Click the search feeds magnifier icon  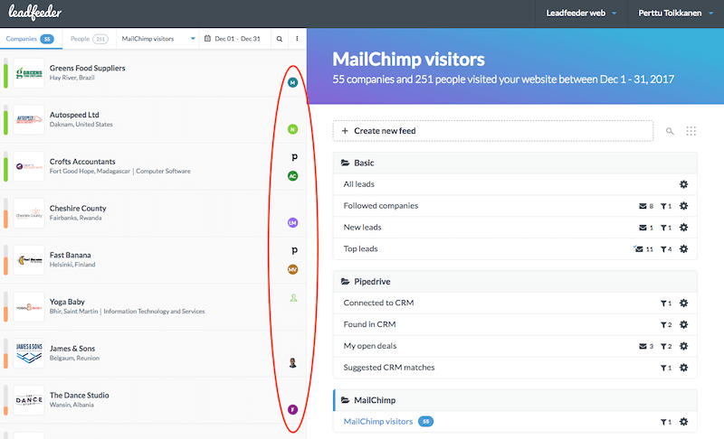[x=670, y=131]
